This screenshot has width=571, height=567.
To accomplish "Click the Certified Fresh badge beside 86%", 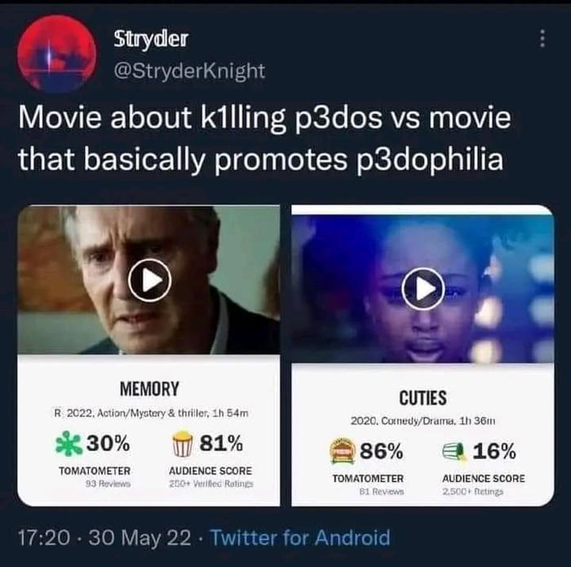I will click(x=343, y=451).
